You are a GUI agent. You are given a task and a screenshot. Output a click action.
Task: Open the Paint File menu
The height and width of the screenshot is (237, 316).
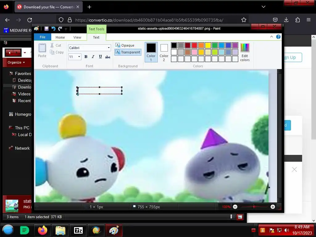click(43, 37)
